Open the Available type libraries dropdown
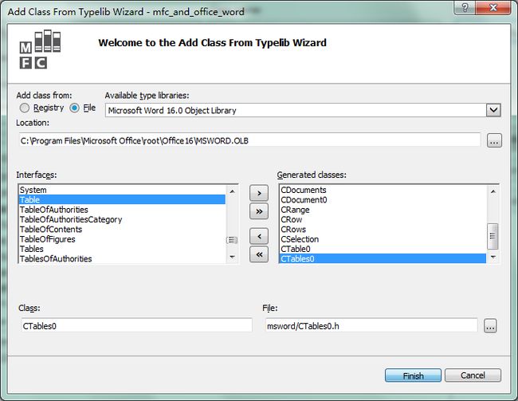The height and width of the screenshot is (401, 518). pos(493,110)
